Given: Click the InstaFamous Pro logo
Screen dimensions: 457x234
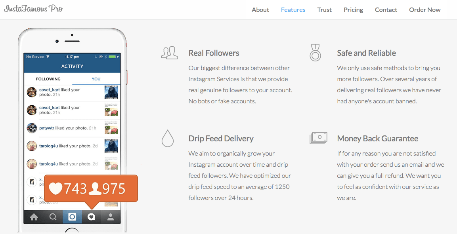Looking at the screenshot, I should pyautogui.click(x=33, y=9).
